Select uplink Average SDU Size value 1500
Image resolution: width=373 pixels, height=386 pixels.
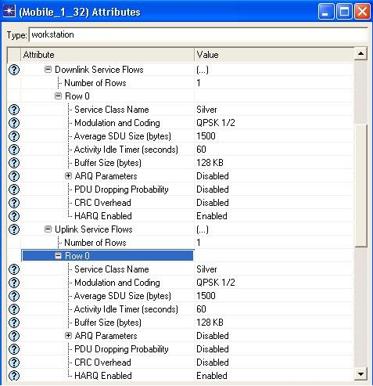coord(206,296)
